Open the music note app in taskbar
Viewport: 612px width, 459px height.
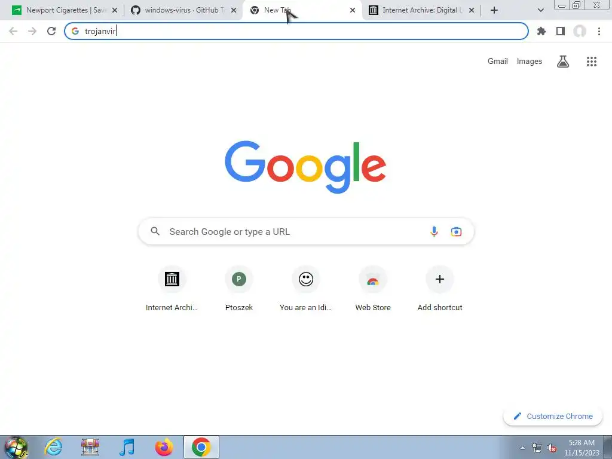127,447
